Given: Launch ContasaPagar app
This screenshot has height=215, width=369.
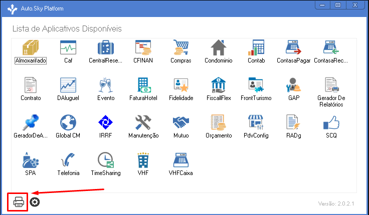Looking at the screenshot, I should pos(293,47).
